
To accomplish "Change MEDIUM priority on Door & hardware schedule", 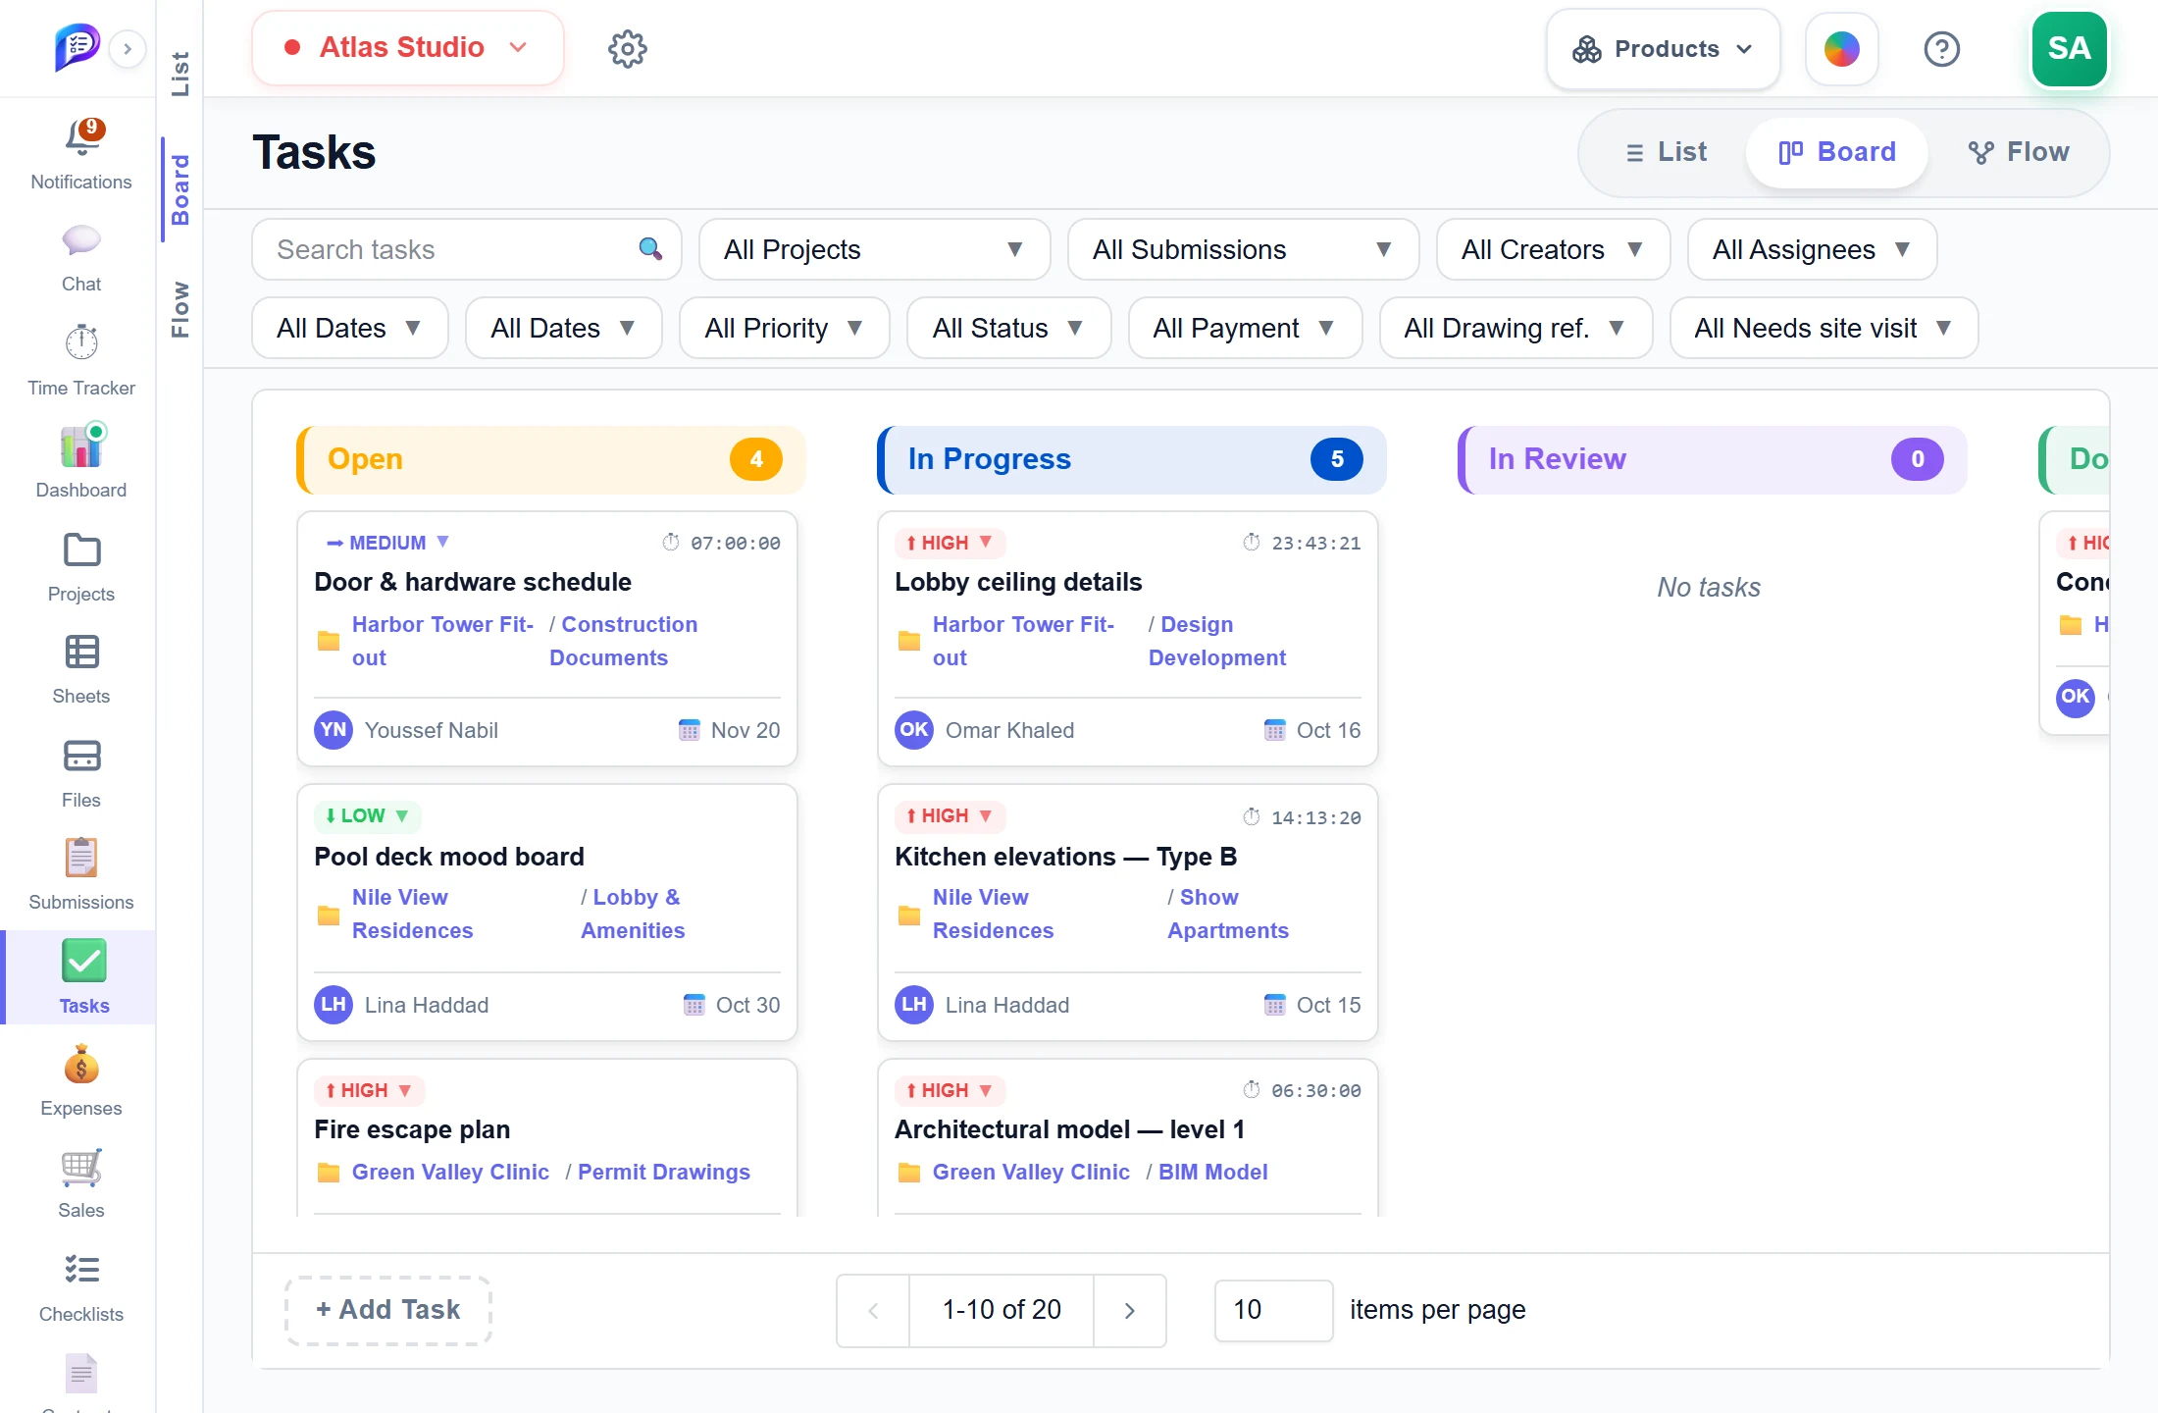I will point(387,543).
